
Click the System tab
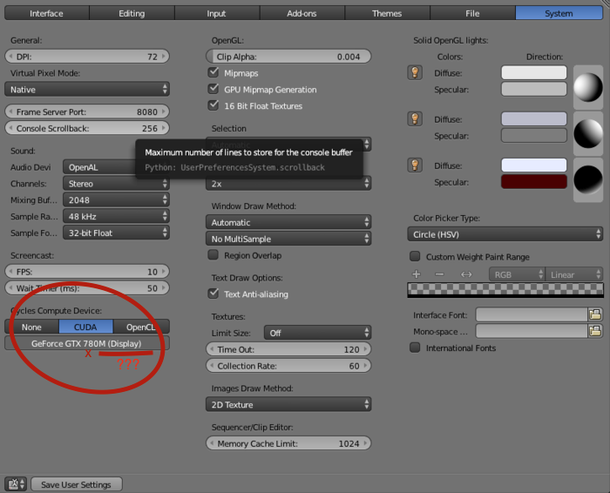[559, 13]
